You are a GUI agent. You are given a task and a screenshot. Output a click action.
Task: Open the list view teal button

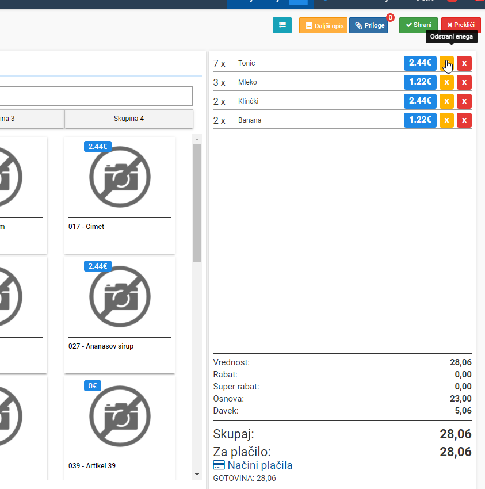(282, 25)
